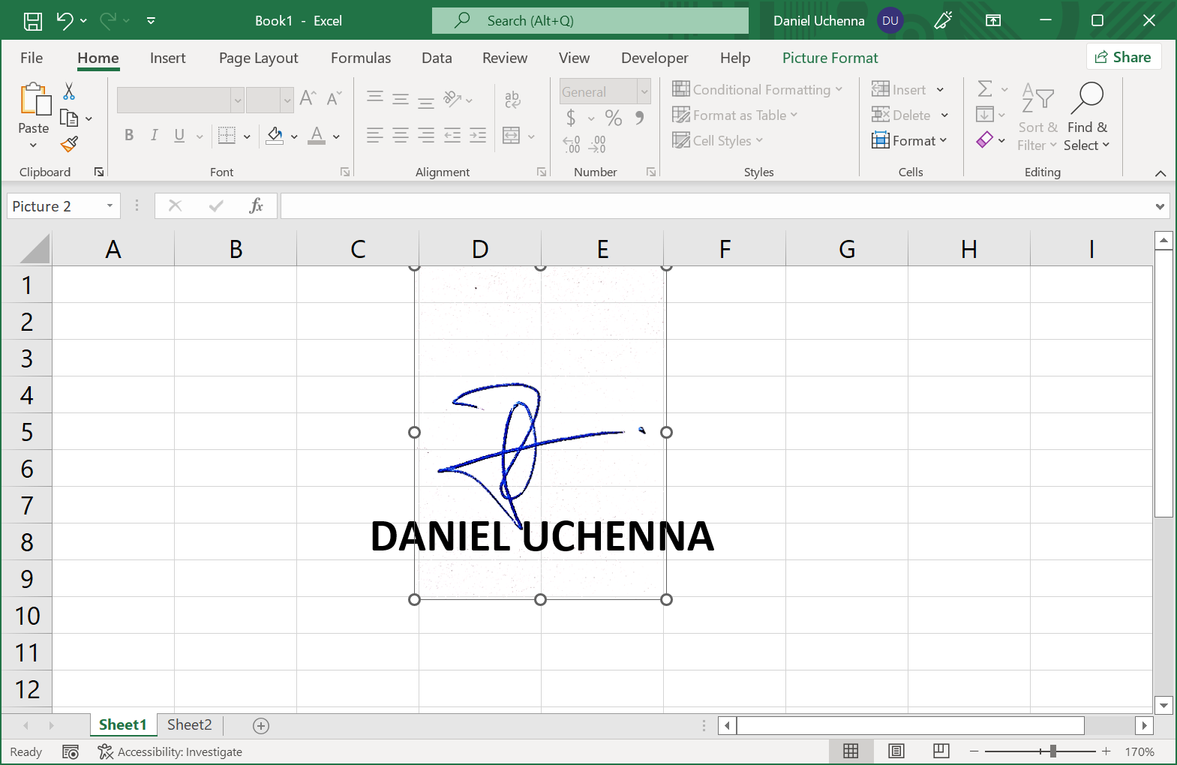Switch to the Sheet2 tab
Image resolution: width=1177 pixels, height=765 pixels.
(189, 724)
